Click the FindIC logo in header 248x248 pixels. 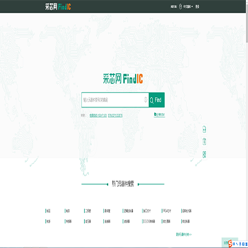[x=58, y=7]
